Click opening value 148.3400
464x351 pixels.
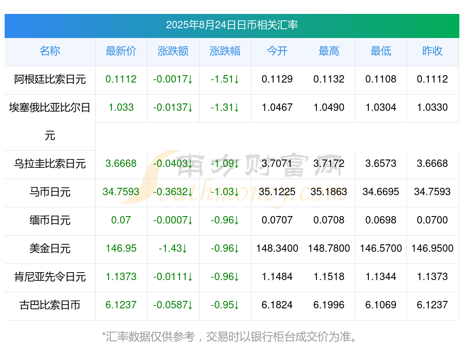tap(277, 249)
